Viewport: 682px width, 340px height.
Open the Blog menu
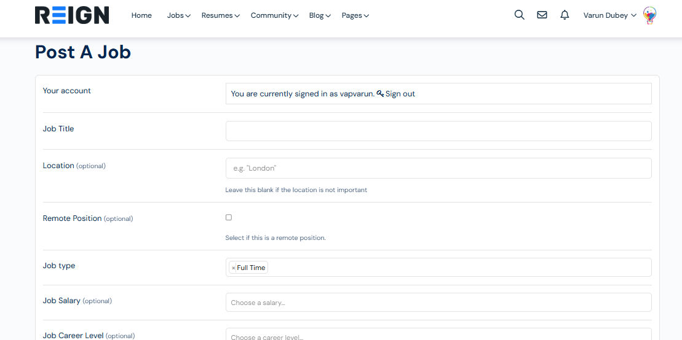point(320,15)
